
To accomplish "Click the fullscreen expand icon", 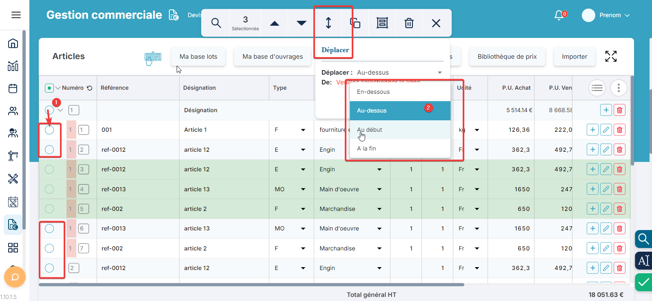I will 611,56.
